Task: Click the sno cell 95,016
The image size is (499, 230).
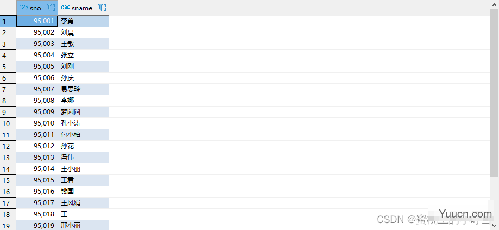Action: point(37,192)
